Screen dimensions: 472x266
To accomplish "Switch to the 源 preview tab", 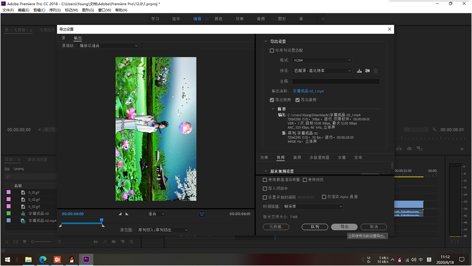I will [63, 38].
